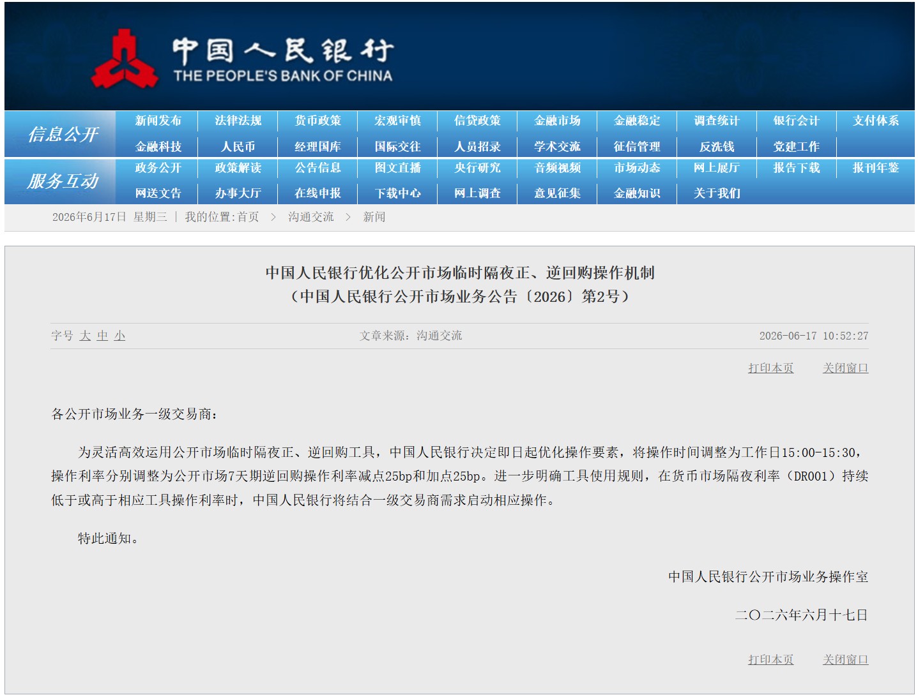Open the 人民币 menu item

point(238,147)
